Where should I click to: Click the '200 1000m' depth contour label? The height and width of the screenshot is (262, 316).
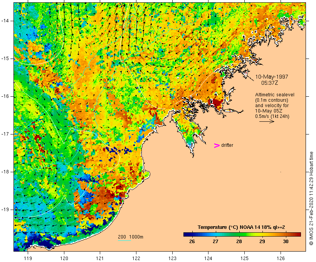[131, 237]
